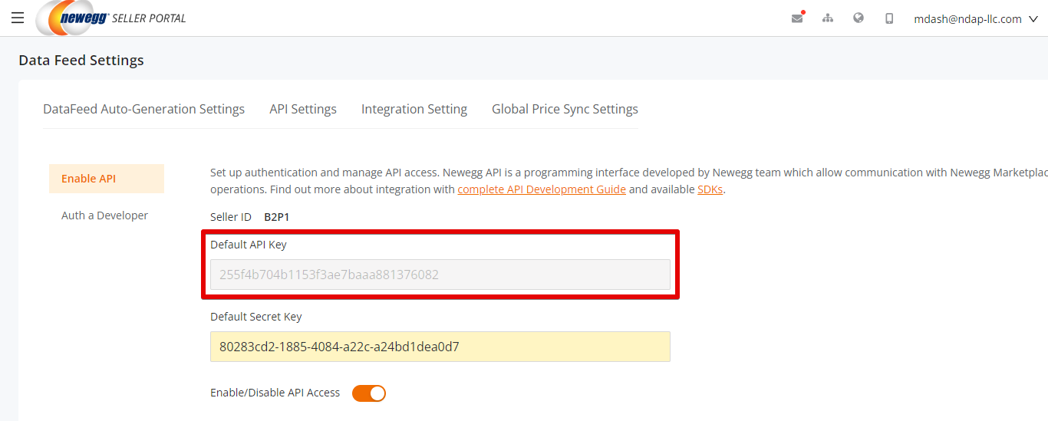
Task: Select the Integration Setting tab
Action: (x=414, y=109)
